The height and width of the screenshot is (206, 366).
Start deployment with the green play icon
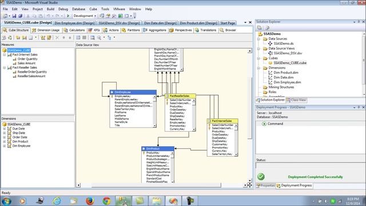coord(68,16)
